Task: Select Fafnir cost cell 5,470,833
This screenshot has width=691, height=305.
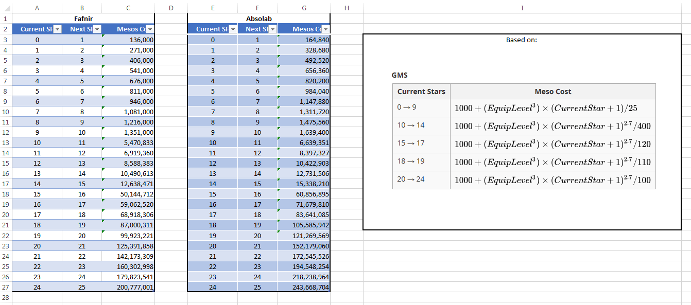Action: coord(128,142)
